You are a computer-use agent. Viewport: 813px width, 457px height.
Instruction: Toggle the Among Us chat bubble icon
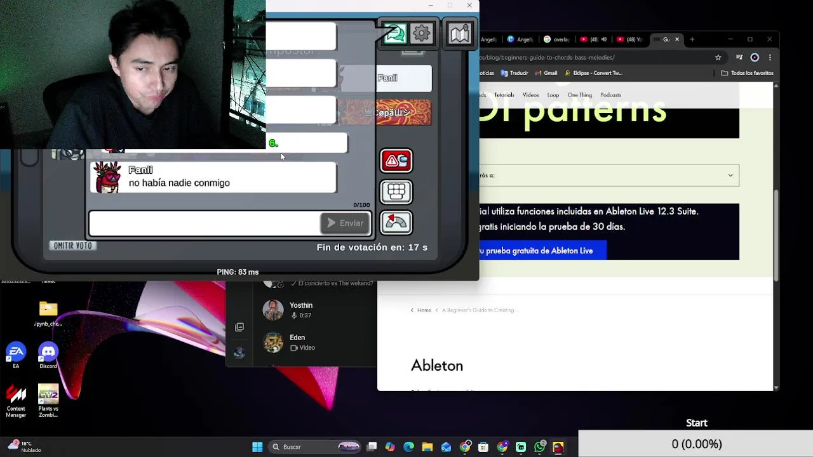click(x=394, y=34)
